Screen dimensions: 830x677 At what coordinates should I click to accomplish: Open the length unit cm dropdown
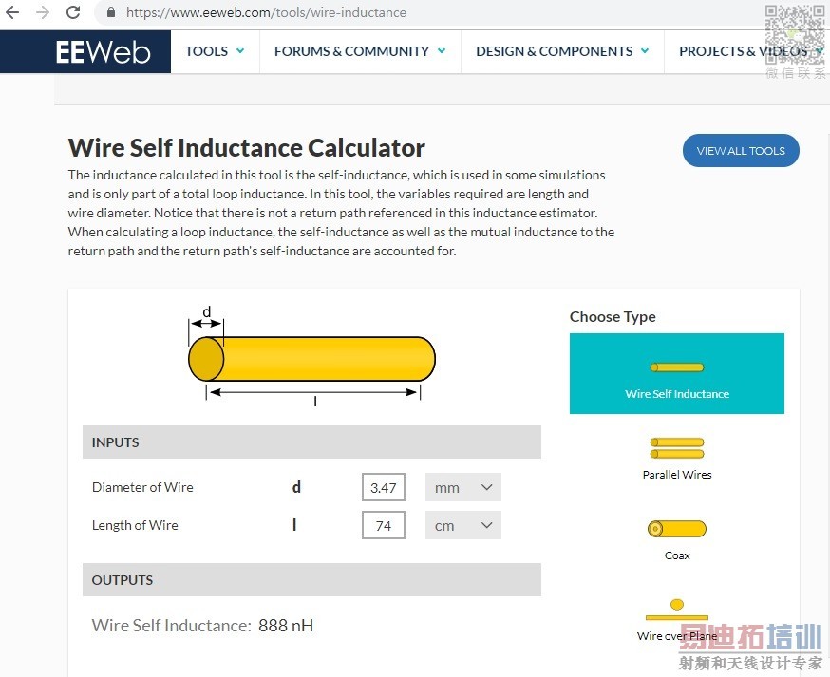pyautogui.click(x=463, y=526)
